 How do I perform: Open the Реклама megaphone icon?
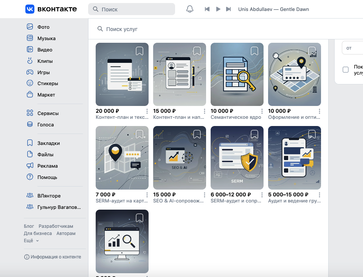[x=30, y=165]
